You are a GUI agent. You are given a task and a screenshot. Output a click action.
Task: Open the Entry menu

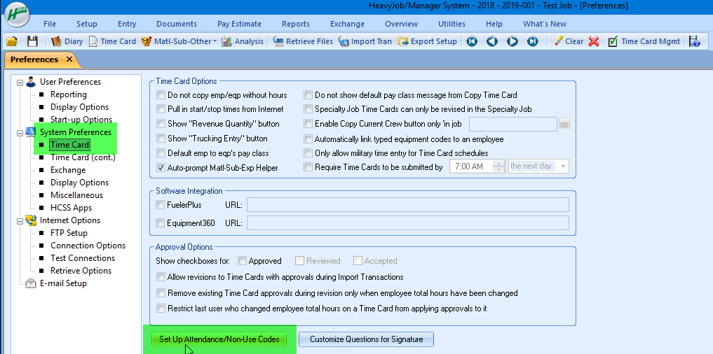127,24
